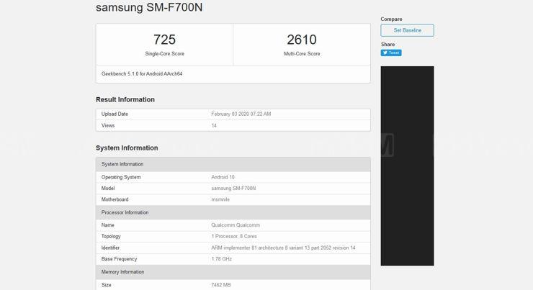Select the ARM implementer identifier value
Viewport: 533px width, 290px height.
283,248
